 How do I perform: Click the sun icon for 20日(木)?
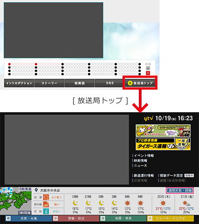tap(163, 203)
